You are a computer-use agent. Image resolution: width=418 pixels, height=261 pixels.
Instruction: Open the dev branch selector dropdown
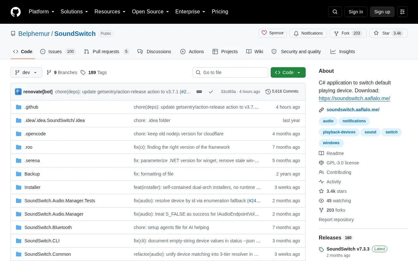pos(26,72)
